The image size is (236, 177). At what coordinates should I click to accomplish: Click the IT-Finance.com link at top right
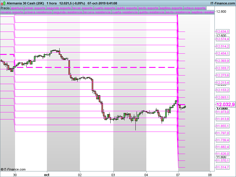tap(223, 3)
